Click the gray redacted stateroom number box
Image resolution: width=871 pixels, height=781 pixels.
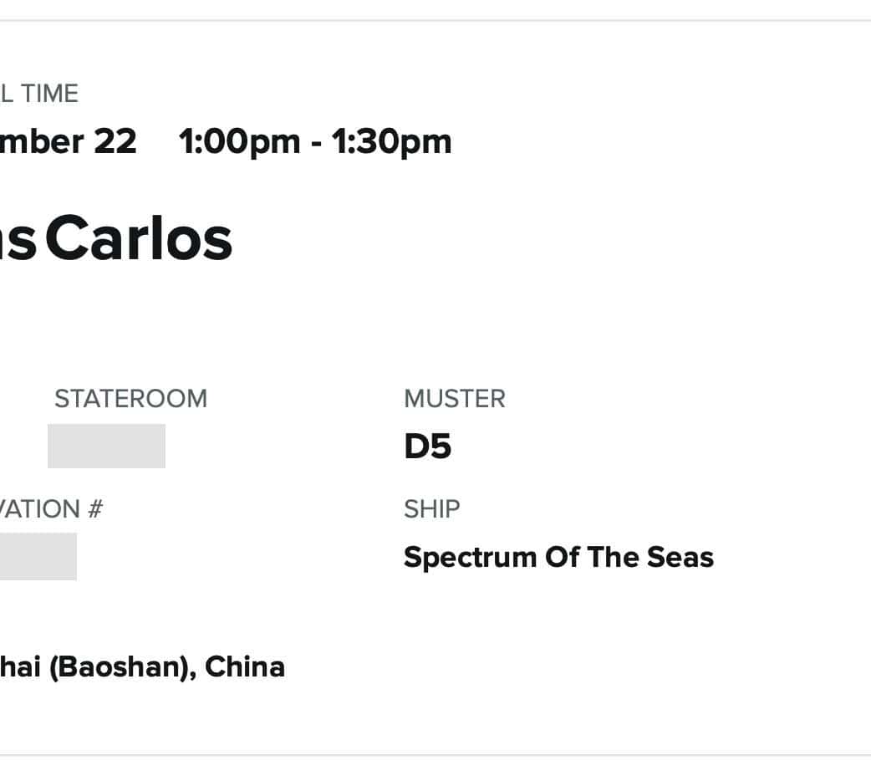[106, 446]
